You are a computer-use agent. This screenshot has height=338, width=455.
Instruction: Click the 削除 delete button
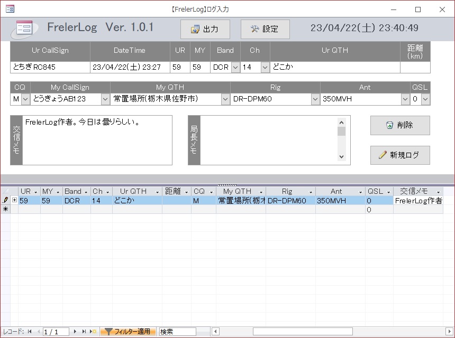pos(400,125)
